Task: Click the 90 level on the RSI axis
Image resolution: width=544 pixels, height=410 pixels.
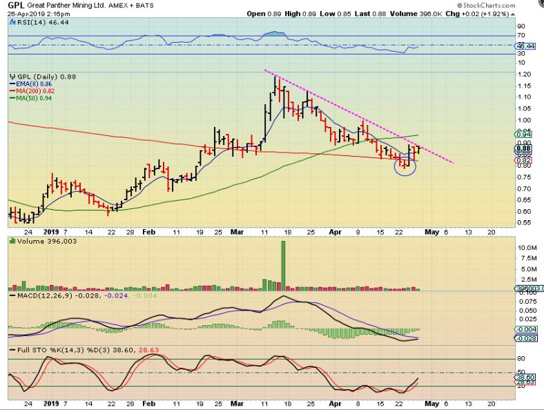Action: pyautogui.click(x=521, y=26)
